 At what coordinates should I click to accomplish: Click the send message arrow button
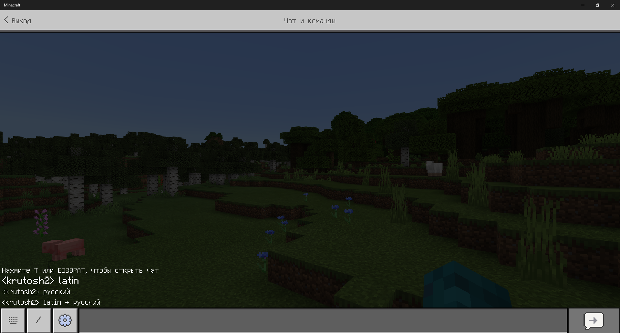click(594, 321)
